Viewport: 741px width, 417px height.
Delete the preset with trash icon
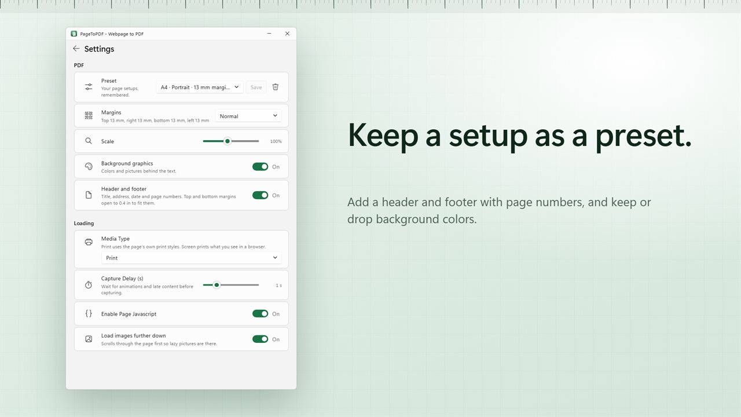pyautogui.click(x=276, y=87)
